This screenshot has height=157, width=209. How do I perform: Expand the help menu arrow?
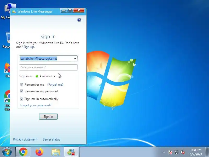pyautogui.click(x=83, y=20)
